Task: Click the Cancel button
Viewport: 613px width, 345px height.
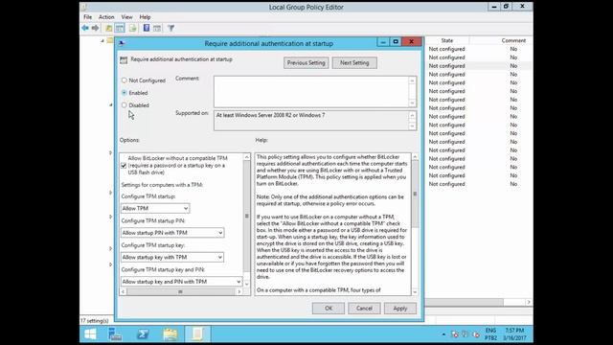Action: pos(364,309)
